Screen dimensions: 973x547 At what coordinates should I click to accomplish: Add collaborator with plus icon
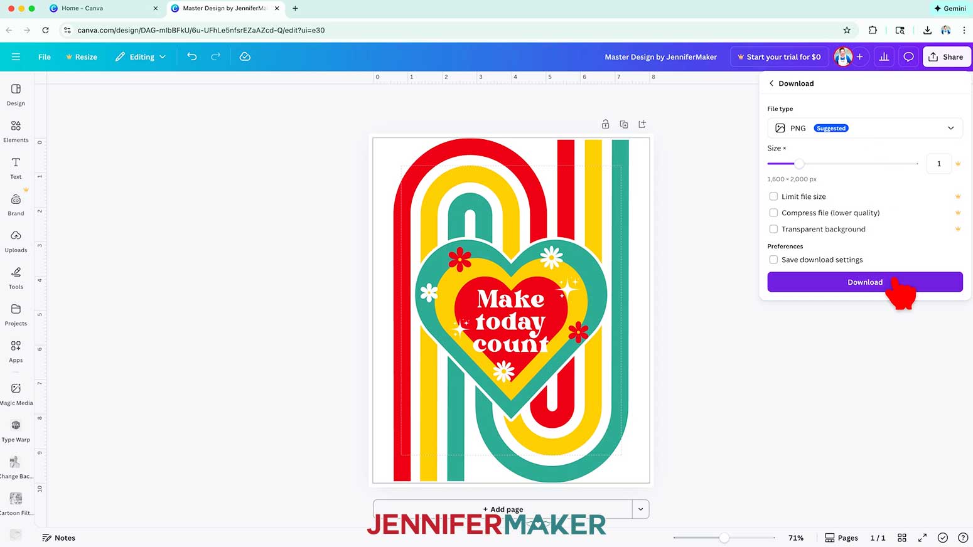(x=859, y=56)
